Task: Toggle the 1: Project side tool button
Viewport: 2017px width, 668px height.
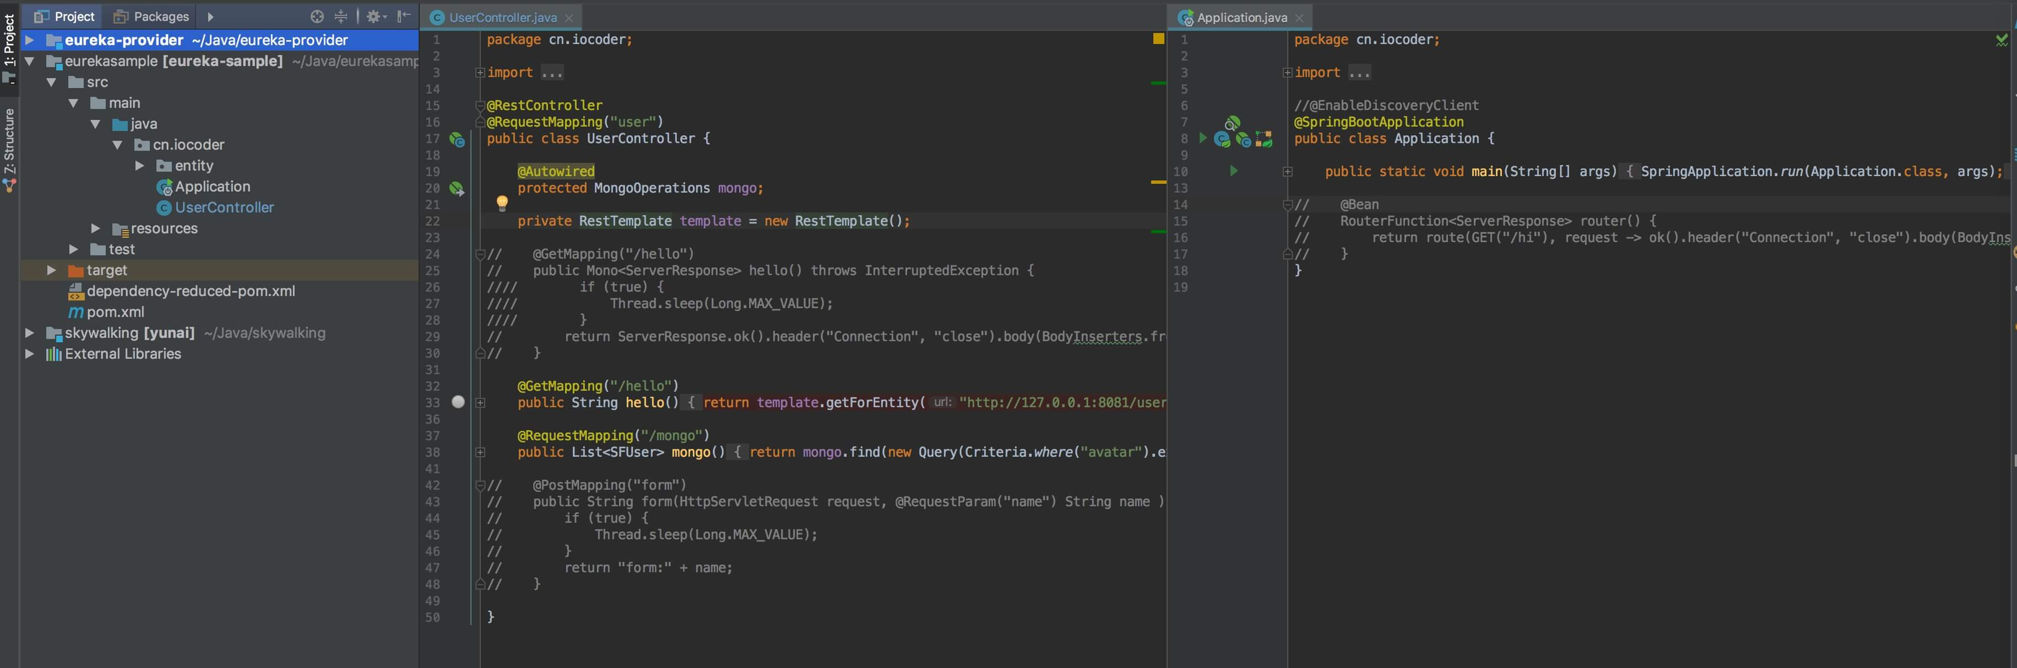Action: pyautogui.click(x=9, y=47)
